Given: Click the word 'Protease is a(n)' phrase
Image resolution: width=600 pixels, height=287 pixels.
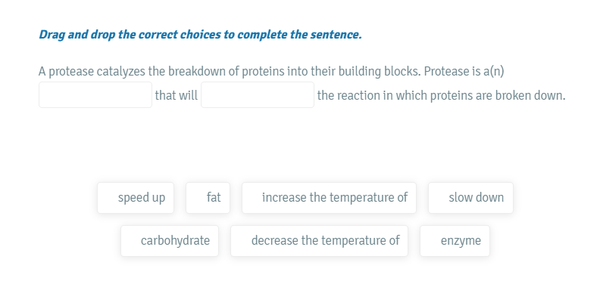Looking at the screenshot, I should (464, 71).
